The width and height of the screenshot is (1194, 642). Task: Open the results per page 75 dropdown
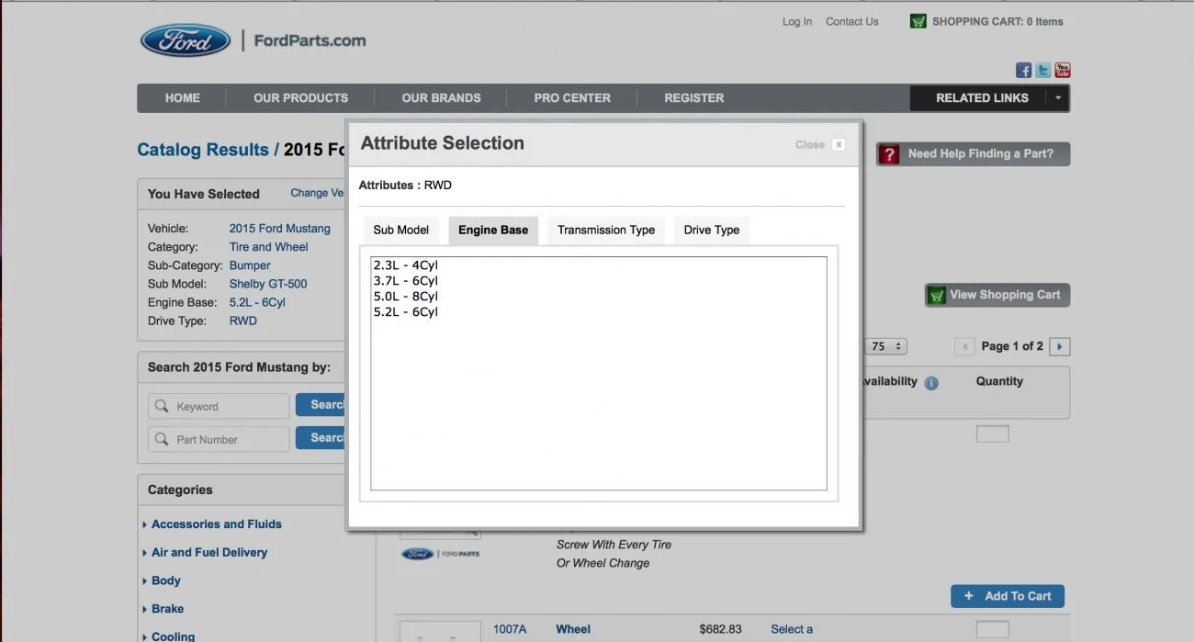886,346
